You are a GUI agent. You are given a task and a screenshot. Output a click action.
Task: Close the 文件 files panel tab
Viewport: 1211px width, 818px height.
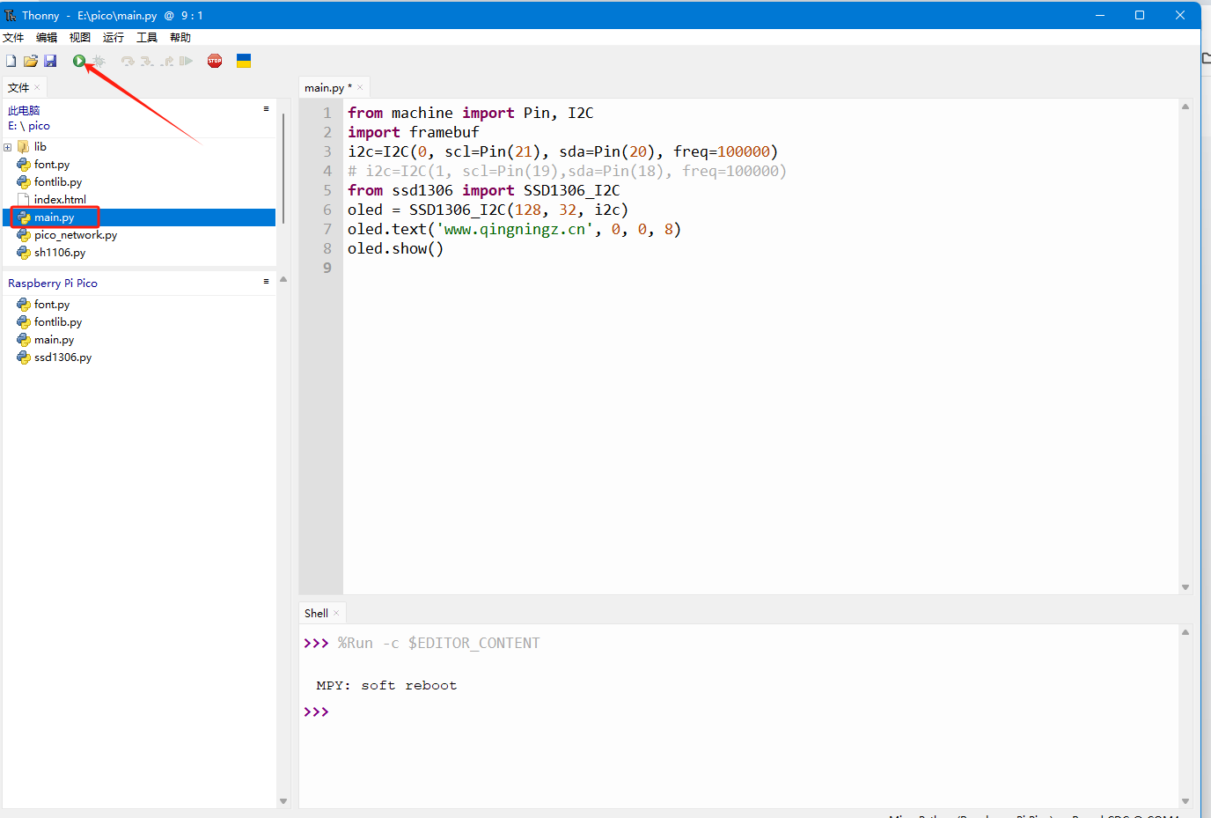[x=37, y=87]
